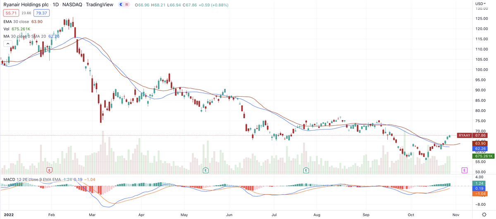496x219 pixels.
Task: Click the green earnings marker in mid-May
Action: (205, 170)
